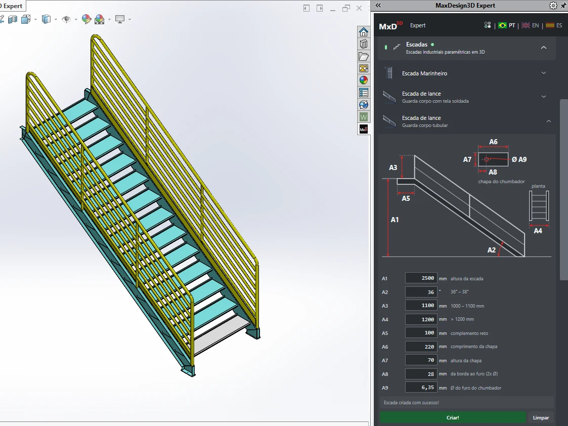Screen dimensions: 568x426
Task: Open the Design Library tab
Action: click(363, 44)
